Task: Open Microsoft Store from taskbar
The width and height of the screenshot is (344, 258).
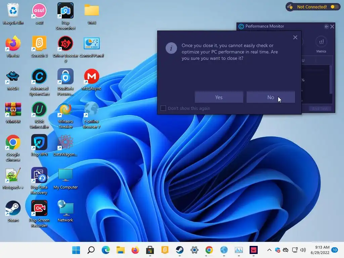Action: click(150, 250)
